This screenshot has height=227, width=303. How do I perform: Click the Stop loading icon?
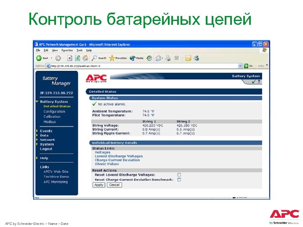pyautogui.click(x=69, y=58)
